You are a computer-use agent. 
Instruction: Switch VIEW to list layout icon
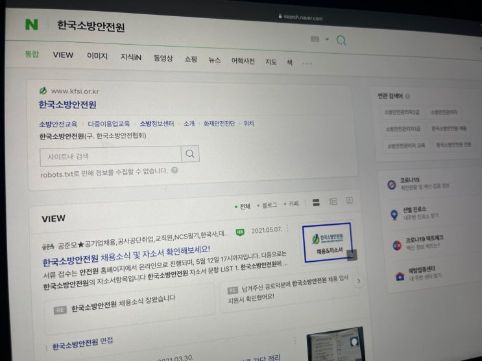pyautogui.click(x=316, y=202)
